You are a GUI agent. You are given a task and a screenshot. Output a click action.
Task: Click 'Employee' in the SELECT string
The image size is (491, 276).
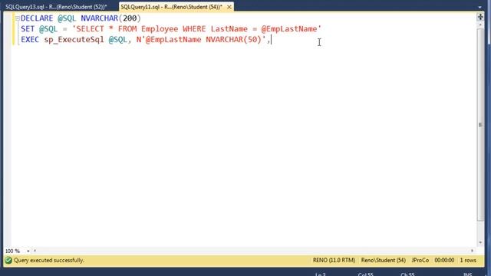(160, 29)
